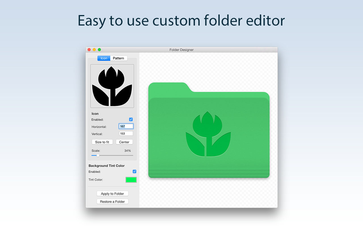This screenshot has height=227, width=363.
Task: Click the green folder preview image
Action: pos(209,130)
